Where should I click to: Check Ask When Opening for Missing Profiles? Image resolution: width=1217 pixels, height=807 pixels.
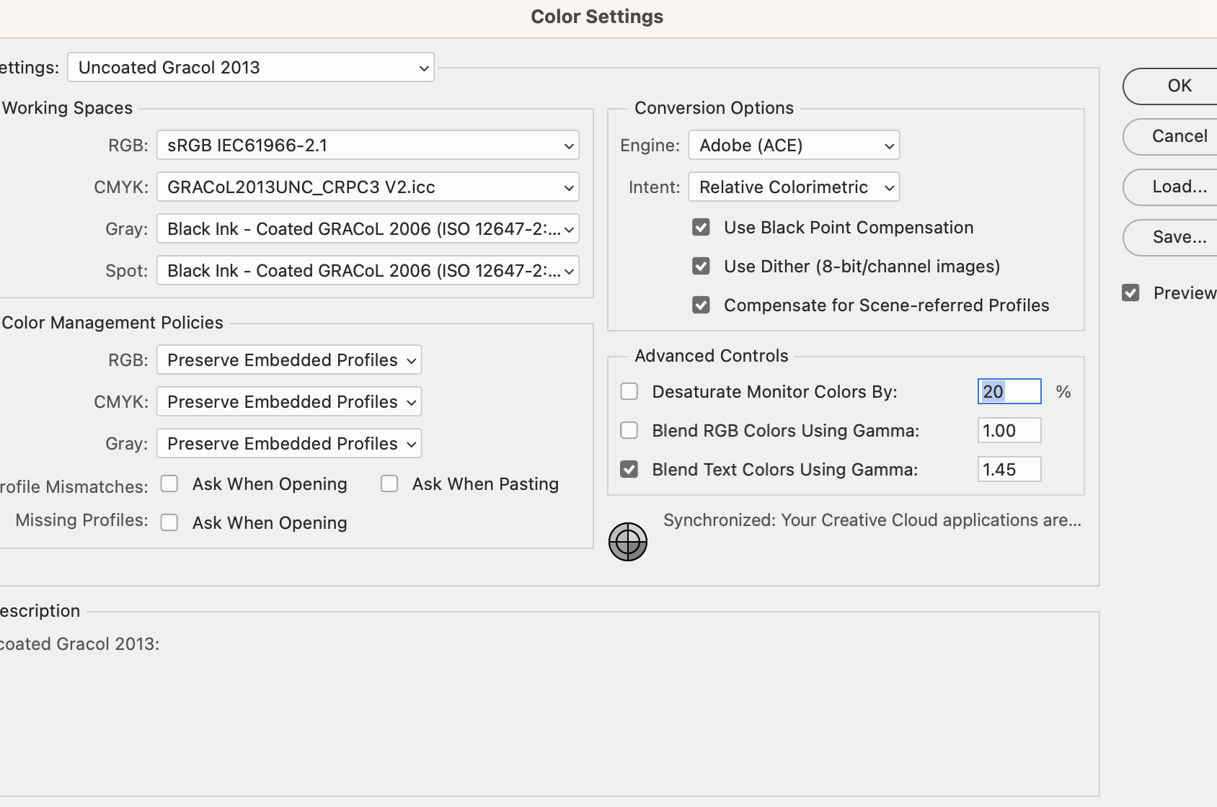(169, 522)
